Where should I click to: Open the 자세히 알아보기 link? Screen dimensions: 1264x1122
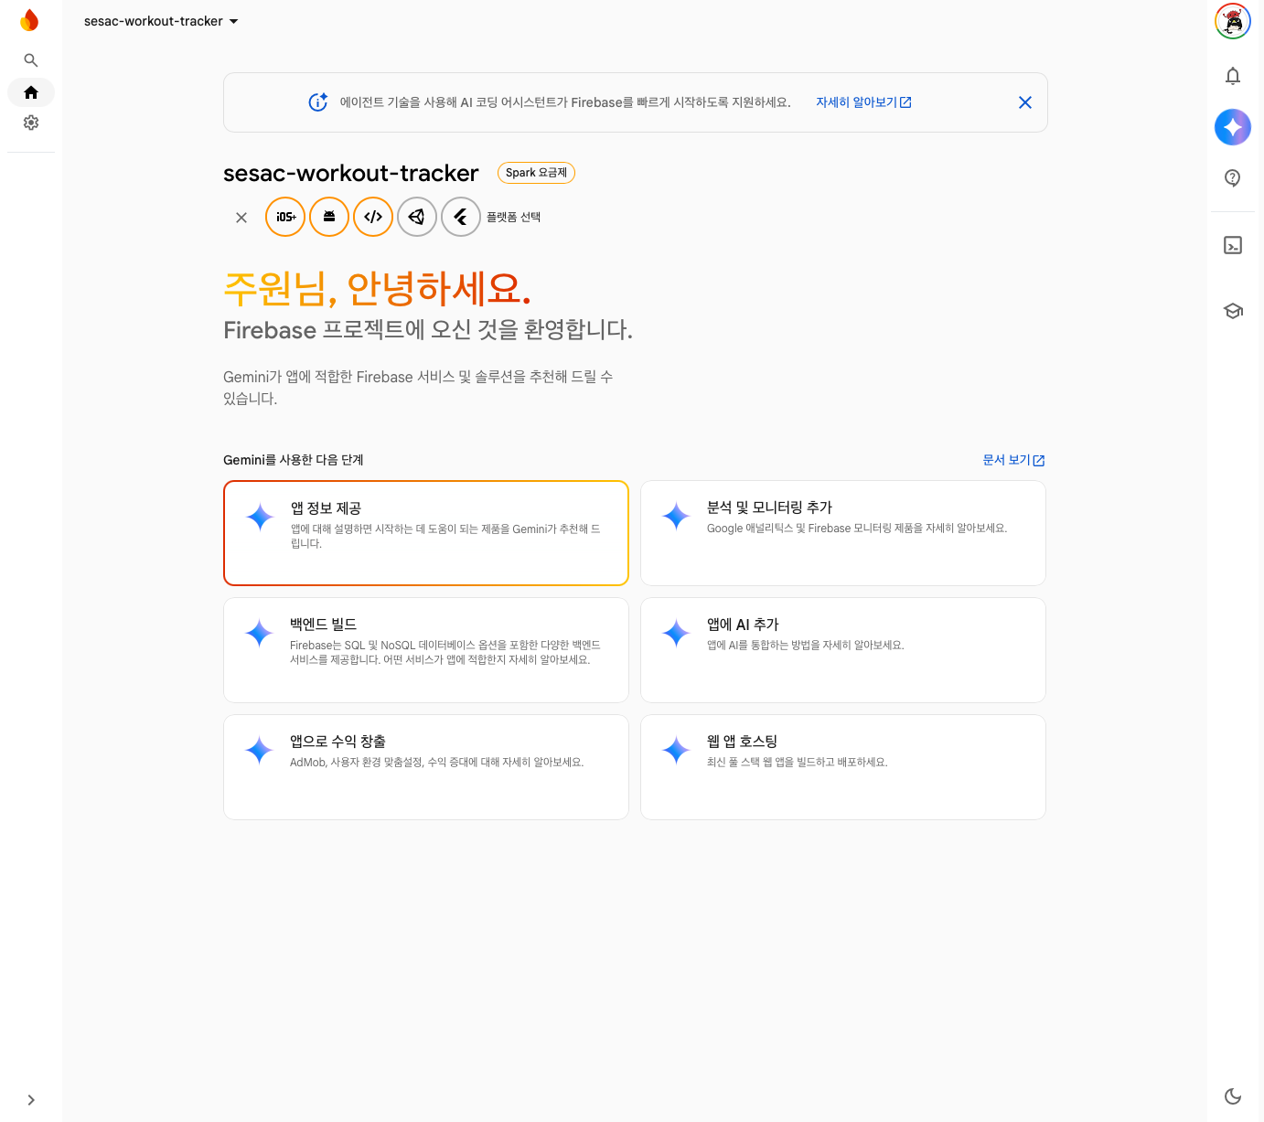863,102
